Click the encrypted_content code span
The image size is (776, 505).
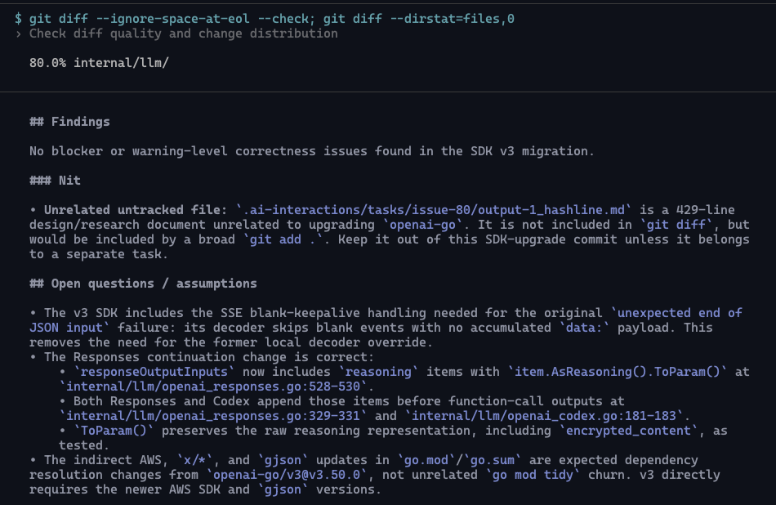click(x=628, y=431)
